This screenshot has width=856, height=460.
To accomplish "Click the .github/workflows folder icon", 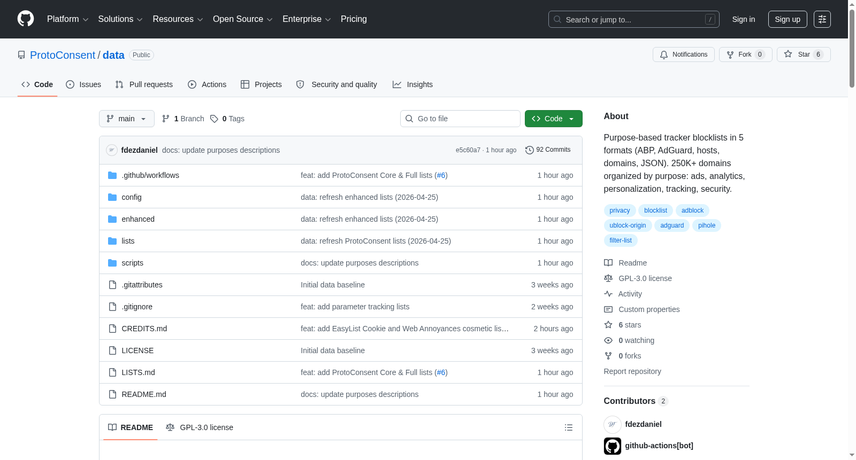I will (112, 175).
